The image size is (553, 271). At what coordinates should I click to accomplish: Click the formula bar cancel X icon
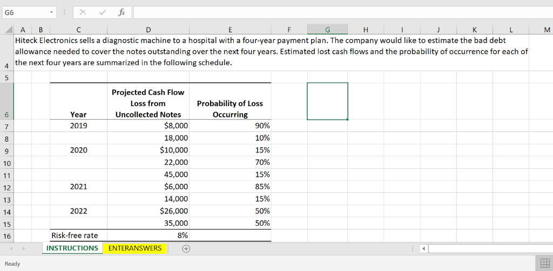pos(82,13)
